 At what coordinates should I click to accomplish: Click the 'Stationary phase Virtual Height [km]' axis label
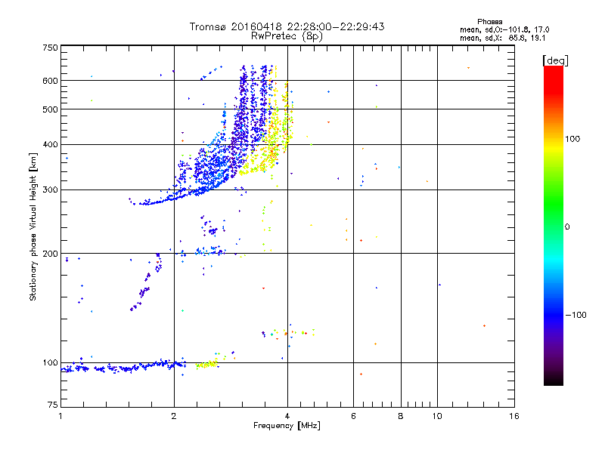33,226
